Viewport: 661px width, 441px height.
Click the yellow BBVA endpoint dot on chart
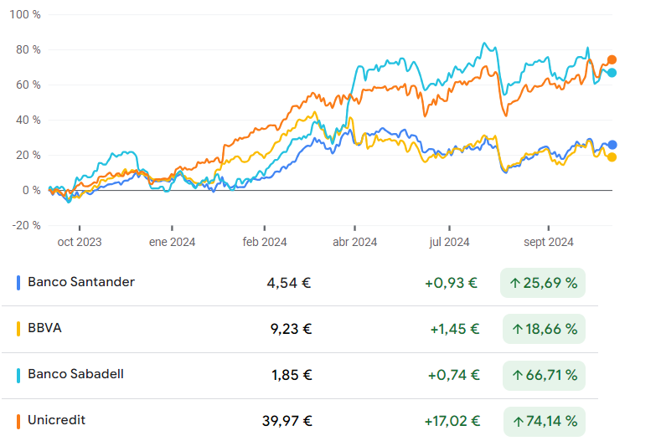coord(612,157)
